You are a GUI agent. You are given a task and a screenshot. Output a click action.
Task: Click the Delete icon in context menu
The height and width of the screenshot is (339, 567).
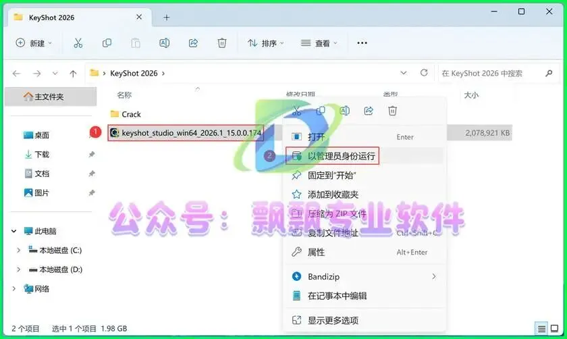click(392, 111)
